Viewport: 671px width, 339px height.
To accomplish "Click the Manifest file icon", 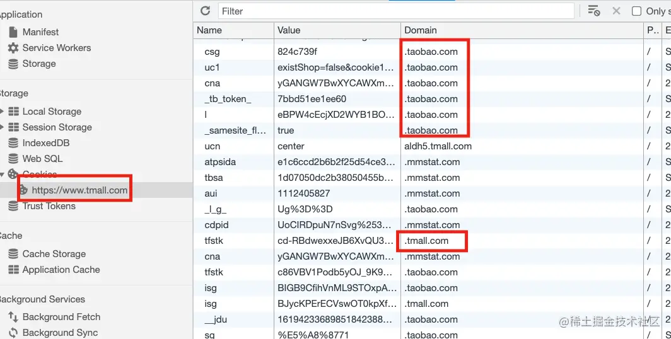I will point(13,32).
